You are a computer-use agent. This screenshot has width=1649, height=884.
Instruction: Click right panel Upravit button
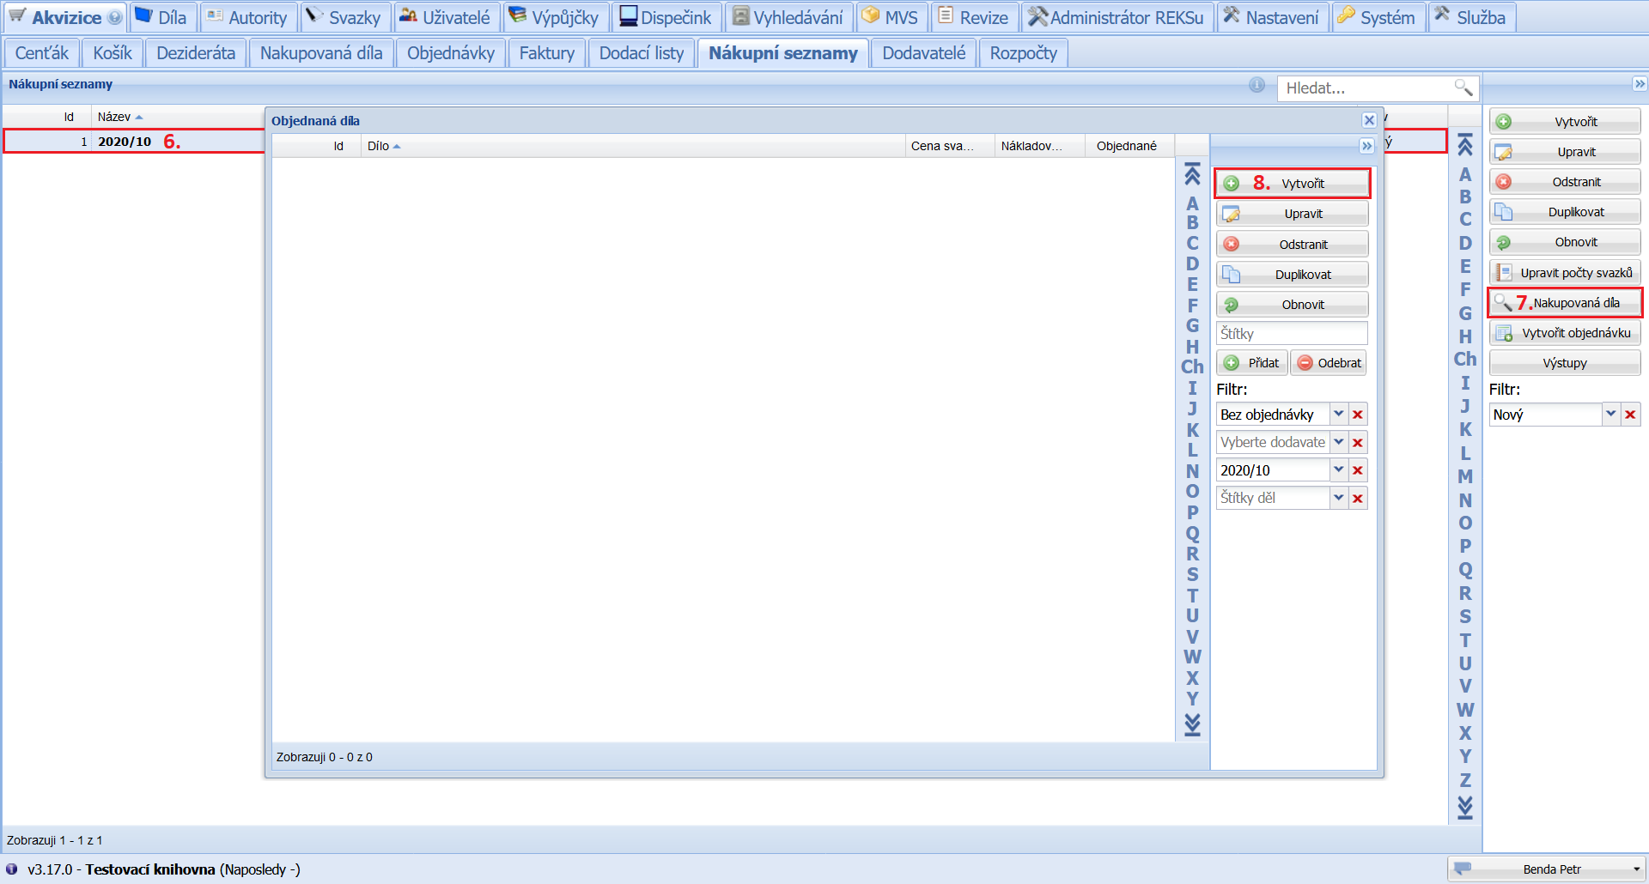(x=1565, y=152)
